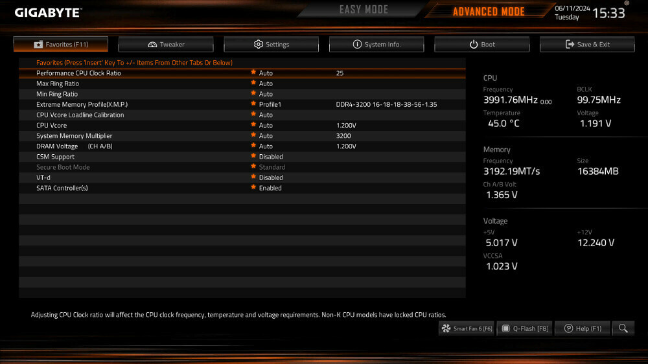Image resolution: width=648 pixels, height=364 pixels.
Task: Toggle VT-d Disabled setting
Action: coord(271,177)
